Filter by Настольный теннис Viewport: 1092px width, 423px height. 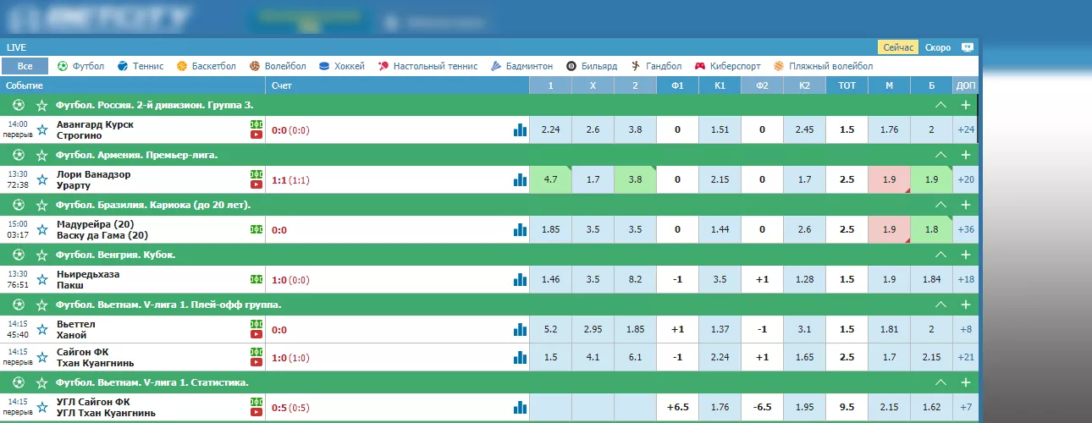tap(428, 66)
